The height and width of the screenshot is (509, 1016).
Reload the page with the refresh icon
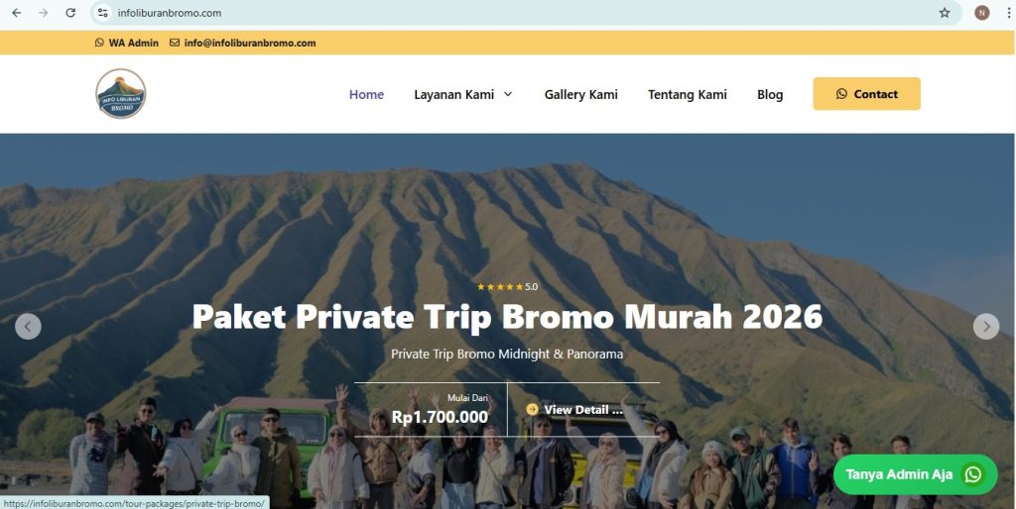[70, 13]
